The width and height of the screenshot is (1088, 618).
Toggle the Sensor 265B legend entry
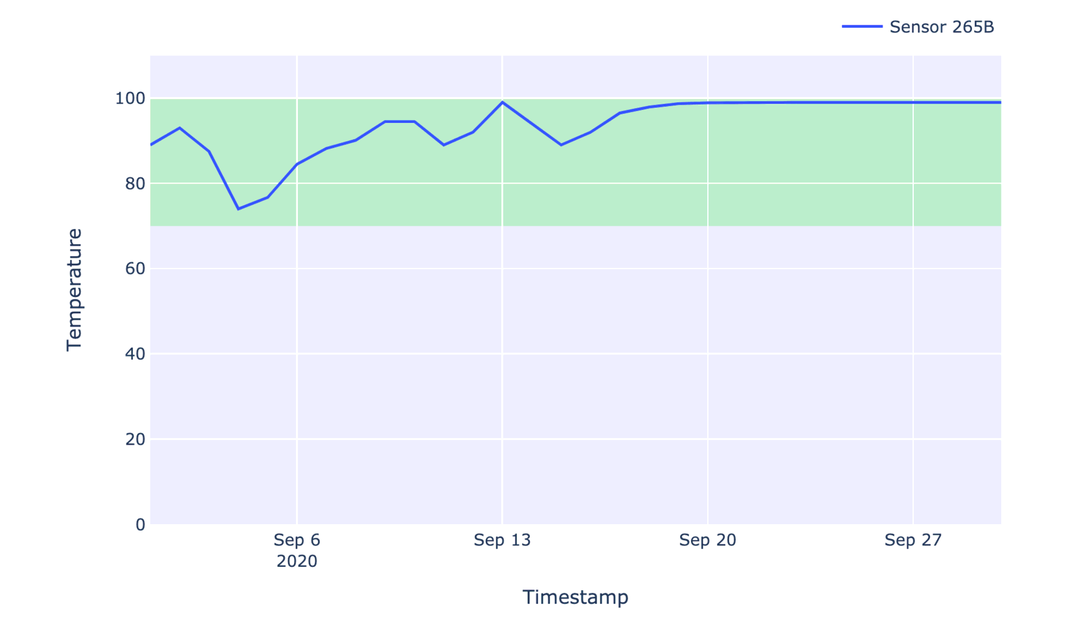[x=941, y=27]
